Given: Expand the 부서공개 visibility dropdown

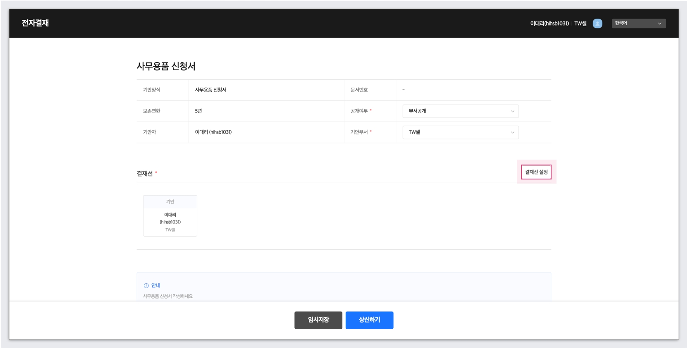Looking at the screenshot, I should (x=460, y=111).
